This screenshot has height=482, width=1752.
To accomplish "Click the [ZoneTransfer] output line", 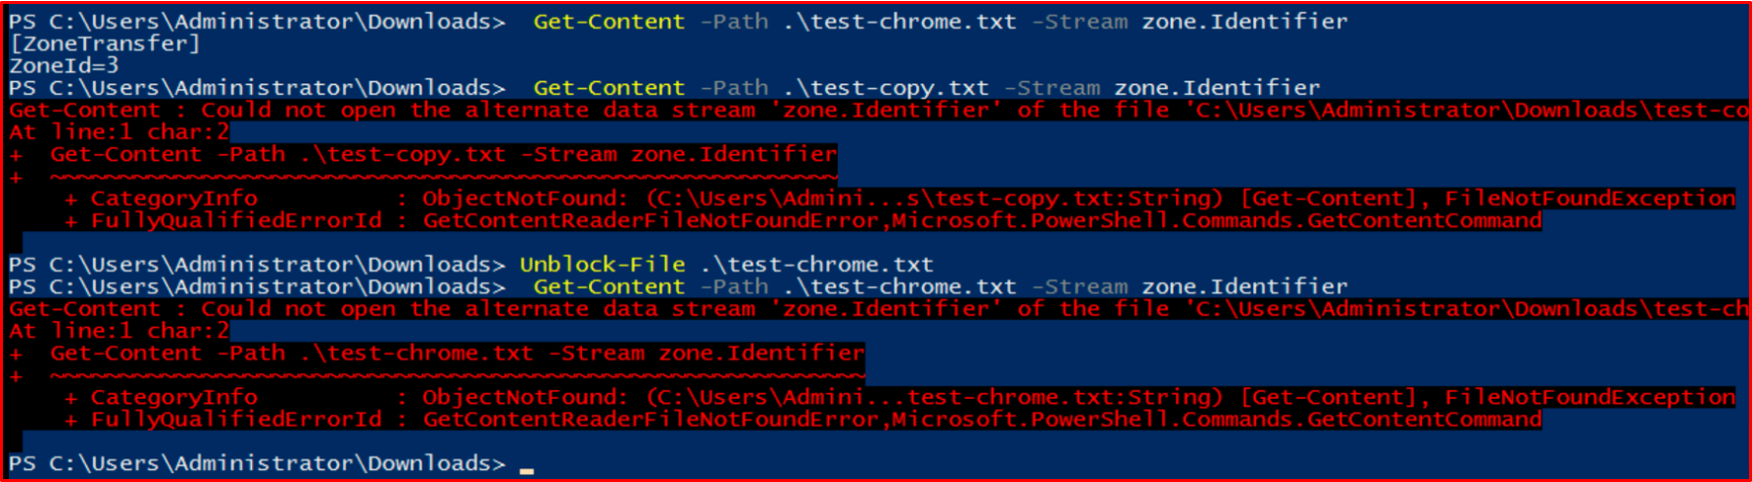I will coord(105,44).
